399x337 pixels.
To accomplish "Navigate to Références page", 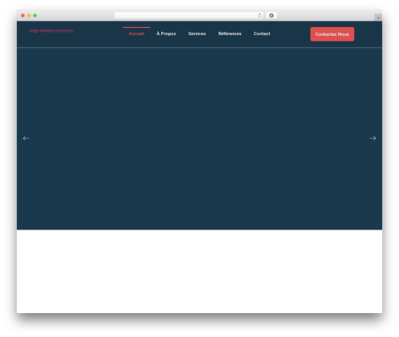I will tap(230, 33).
